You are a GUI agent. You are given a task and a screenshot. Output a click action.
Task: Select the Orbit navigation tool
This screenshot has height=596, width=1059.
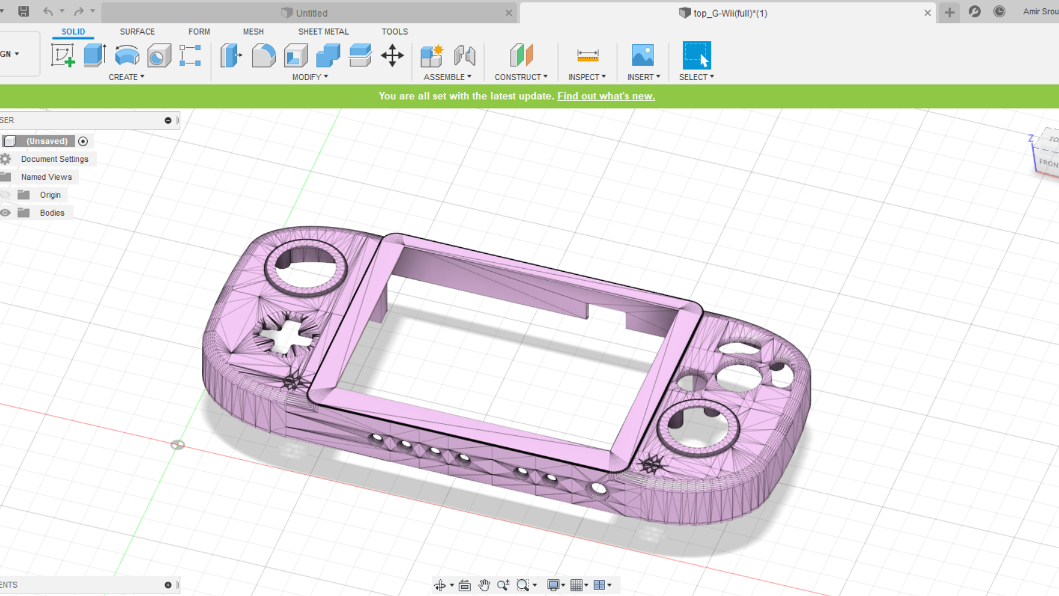[440, 585]
